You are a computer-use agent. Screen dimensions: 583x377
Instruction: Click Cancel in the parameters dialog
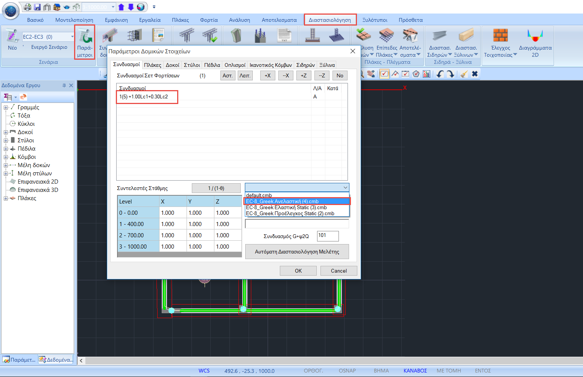coord(339,271)
